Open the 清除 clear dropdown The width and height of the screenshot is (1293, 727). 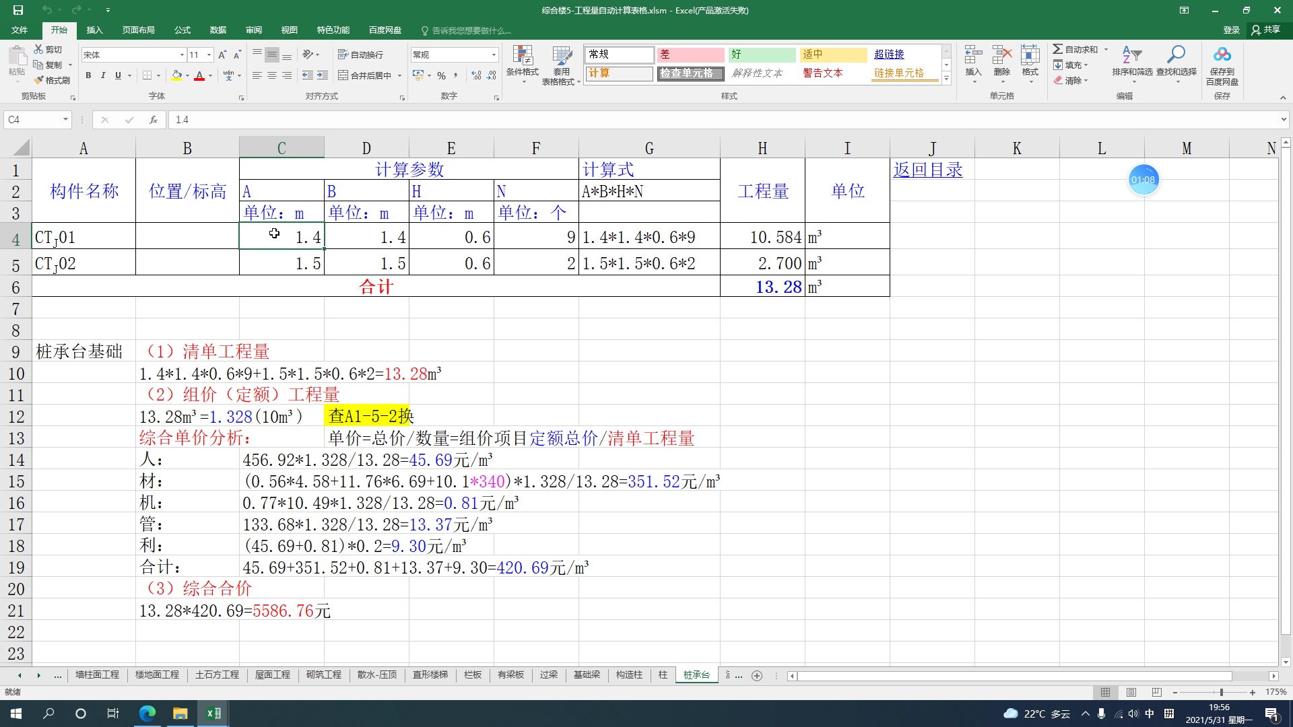coord(1071,80)
